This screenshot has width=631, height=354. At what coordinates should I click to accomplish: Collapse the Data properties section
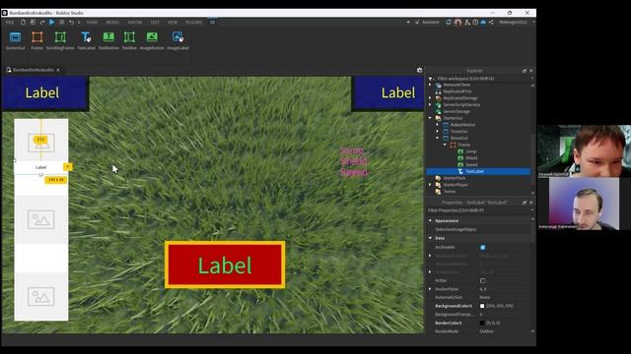tap(430, 238)
